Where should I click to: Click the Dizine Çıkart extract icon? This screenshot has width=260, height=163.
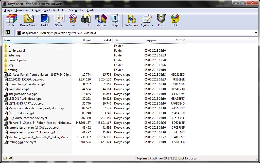tap(28, 20)
